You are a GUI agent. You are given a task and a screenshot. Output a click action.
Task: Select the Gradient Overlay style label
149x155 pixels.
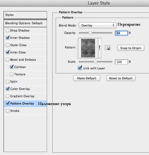coord(22,96)
